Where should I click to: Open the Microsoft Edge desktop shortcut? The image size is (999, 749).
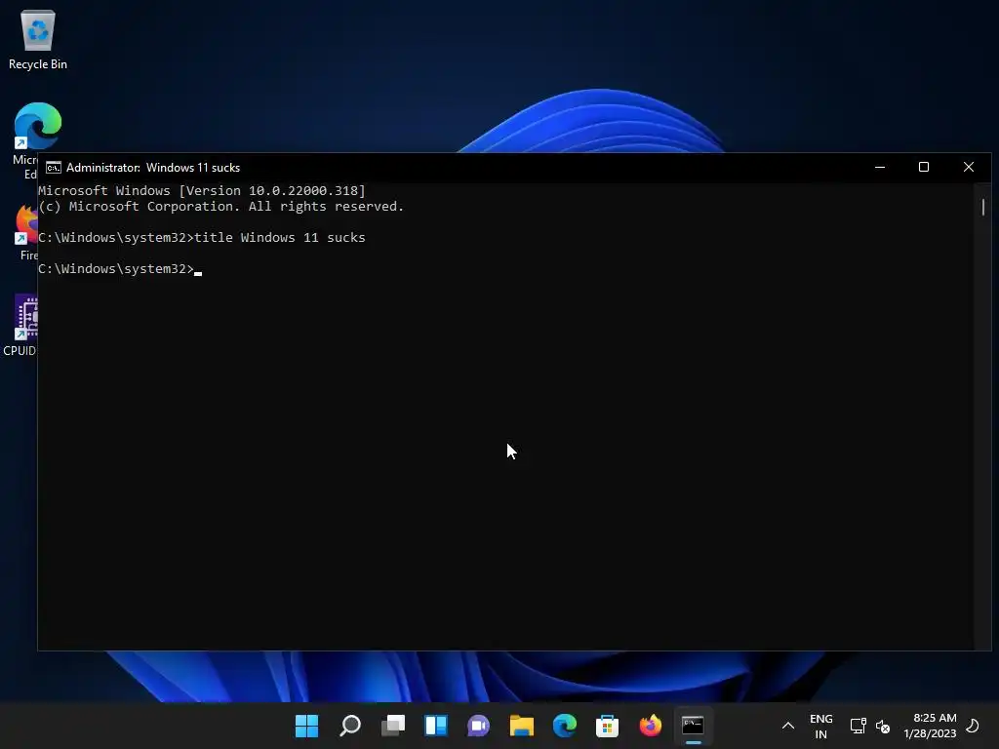[x=36, y=127]
